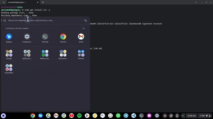The width and height of the screenshot is (213, 119).
Task: Open Spotify from the shelf
Action: [79, 116]
